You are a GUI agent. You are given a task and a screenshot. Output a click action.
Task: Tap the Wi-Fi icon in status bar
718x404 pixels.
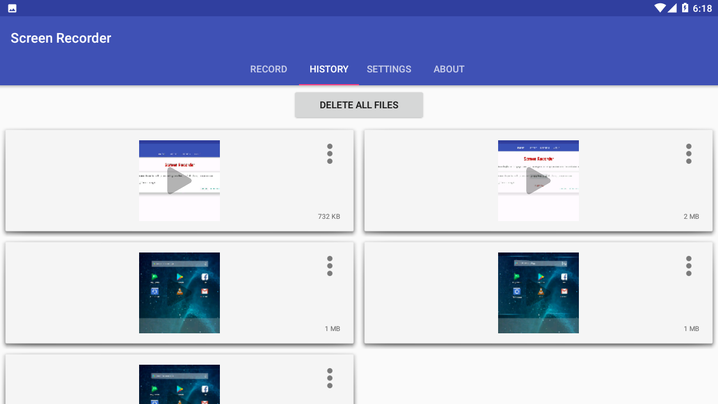click(x=660, y=8)
